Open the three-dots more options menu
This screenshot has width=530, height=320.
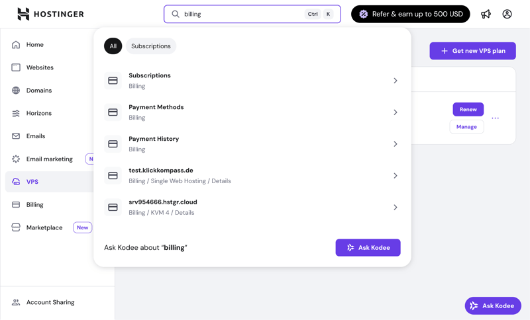pos(495,118)
